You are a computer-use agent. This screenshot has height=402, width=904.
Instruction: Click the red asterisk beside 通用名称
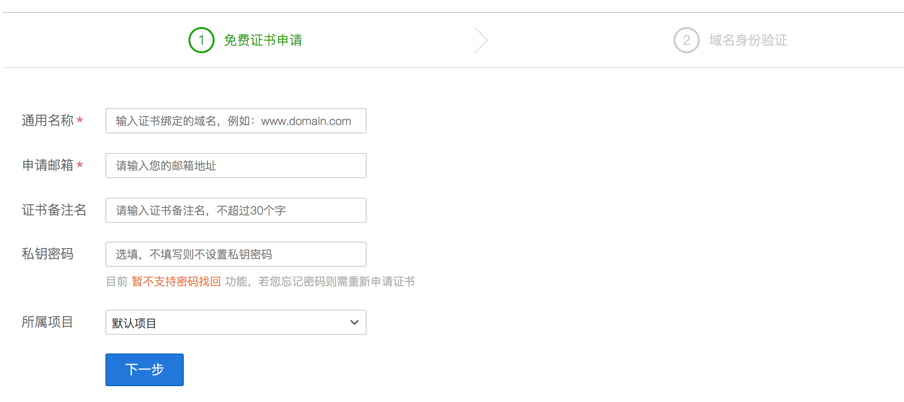(80, 120)
